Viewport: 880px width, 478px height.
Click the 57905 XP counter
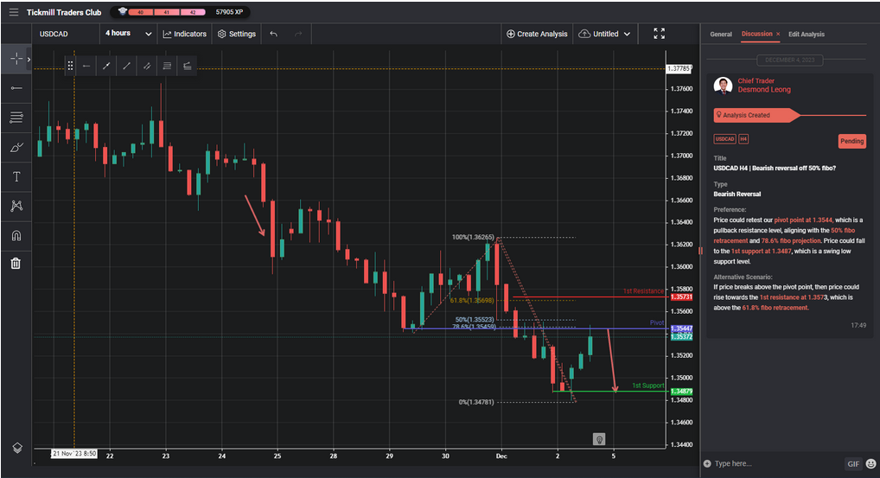(x=230, y=12)
